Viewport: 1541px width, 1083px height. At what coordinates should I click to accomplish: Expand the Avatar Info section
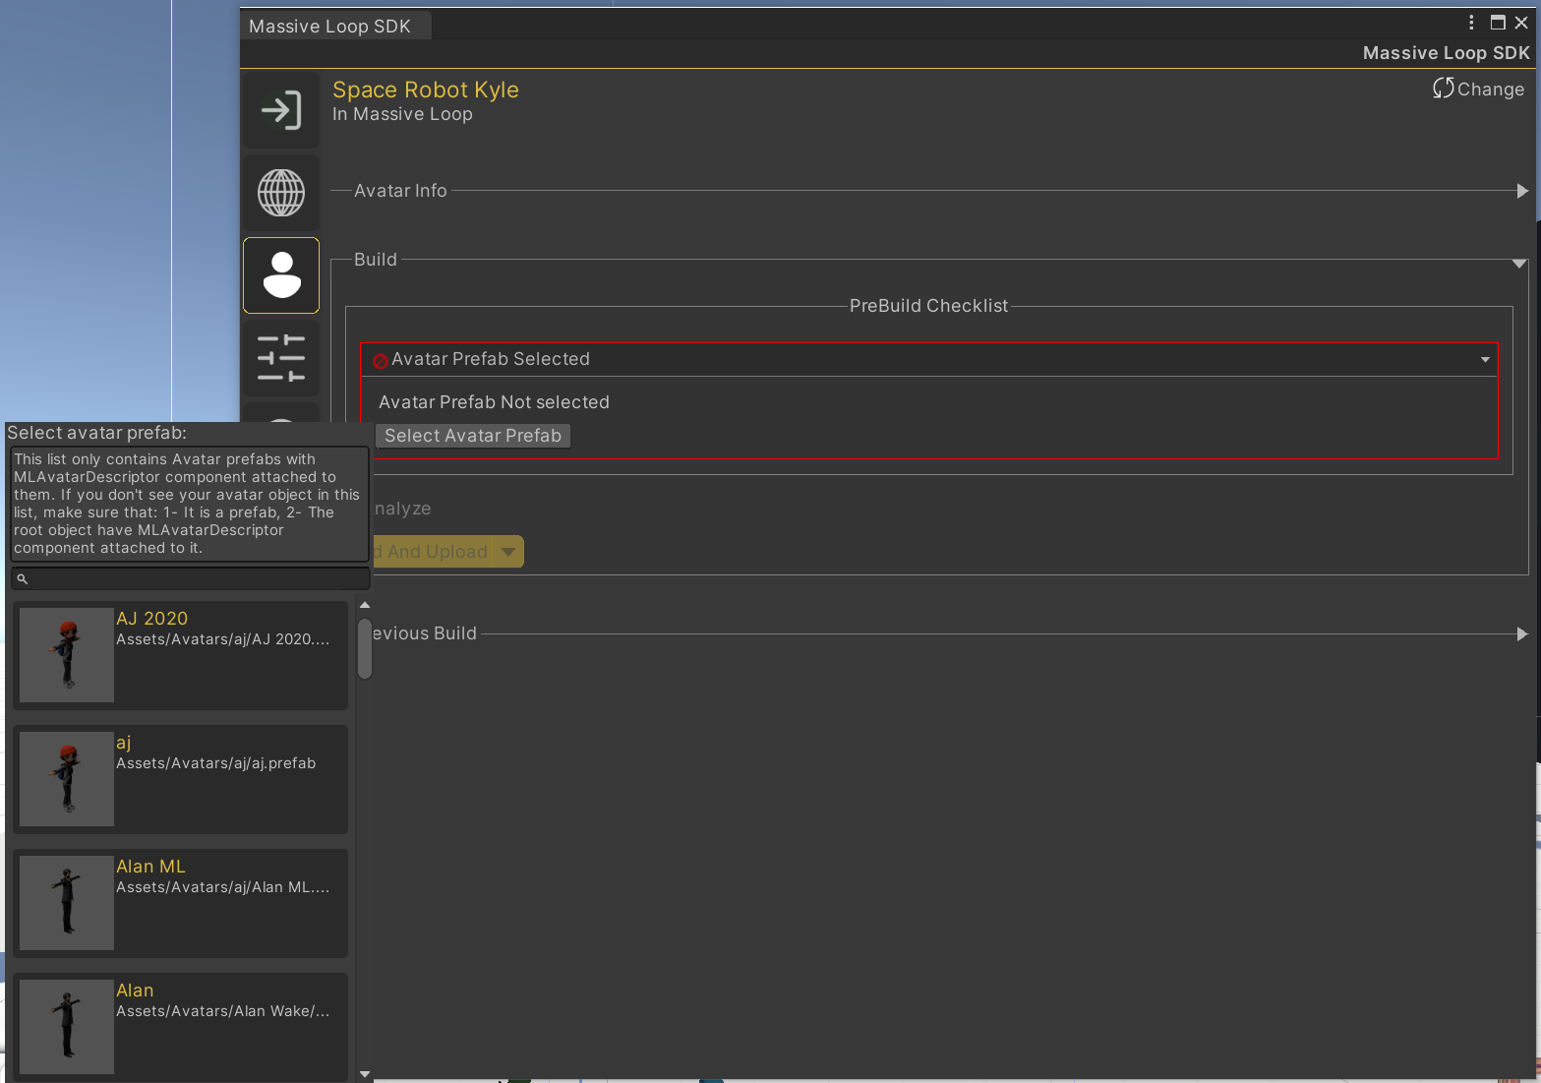click(1522, 191)
